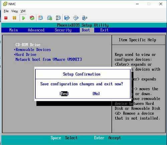This screenshot has width=167, height=145.
Task: Switch to the Security BIOS tab
Action: (x=63, y=30)
